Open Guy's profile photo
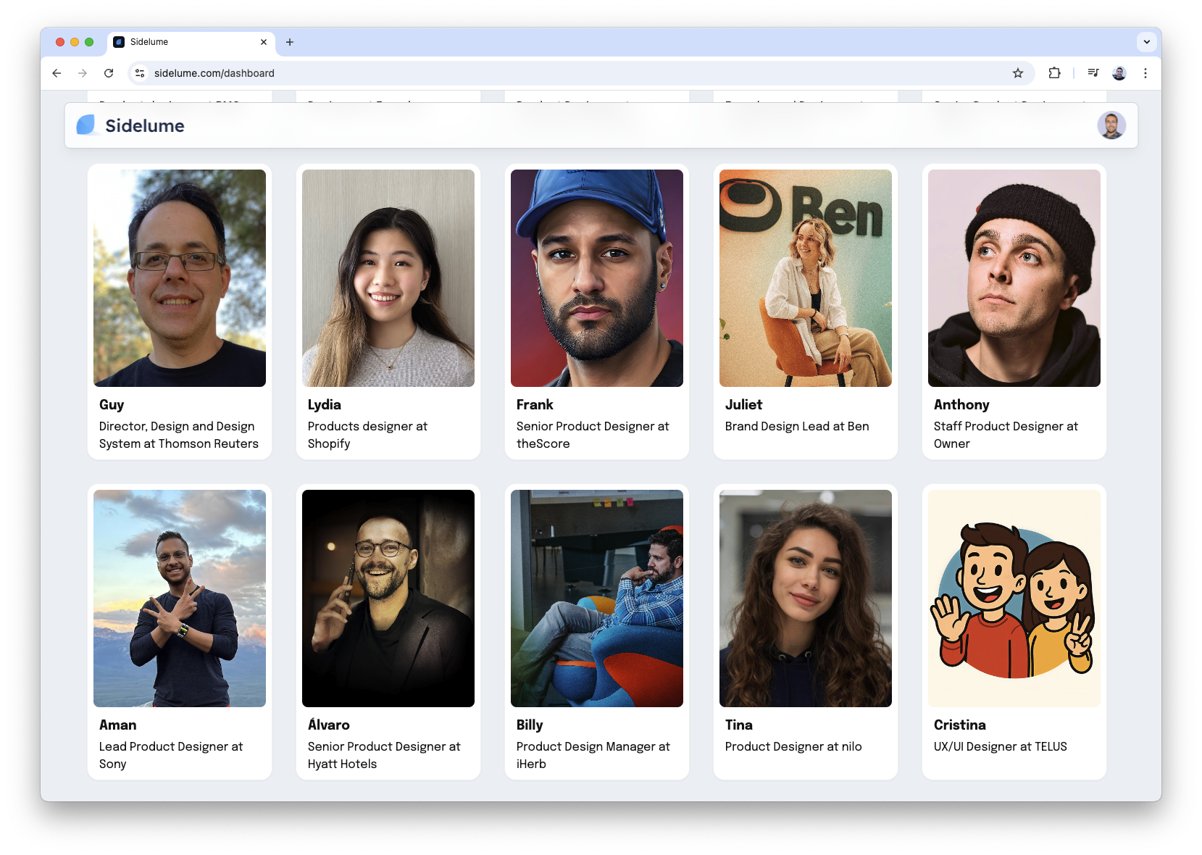Viewport: 1202px width, 855px height. tap(180, 278)
